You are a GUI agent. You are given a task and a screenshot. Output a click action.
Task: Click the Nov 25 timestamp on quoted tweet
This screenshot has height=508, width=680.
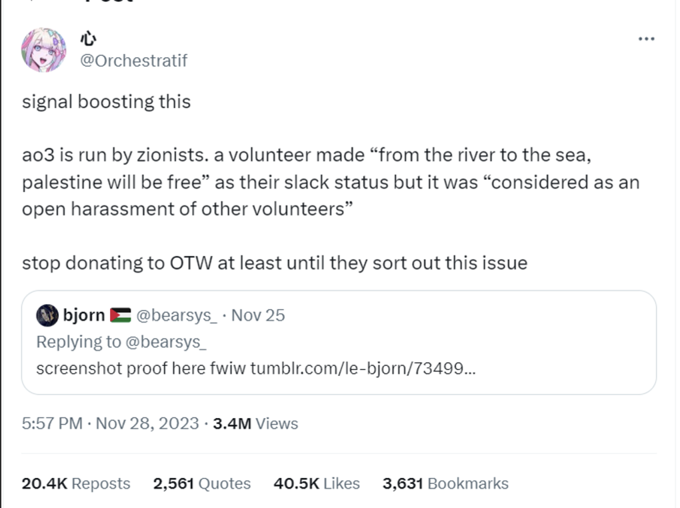257,314
